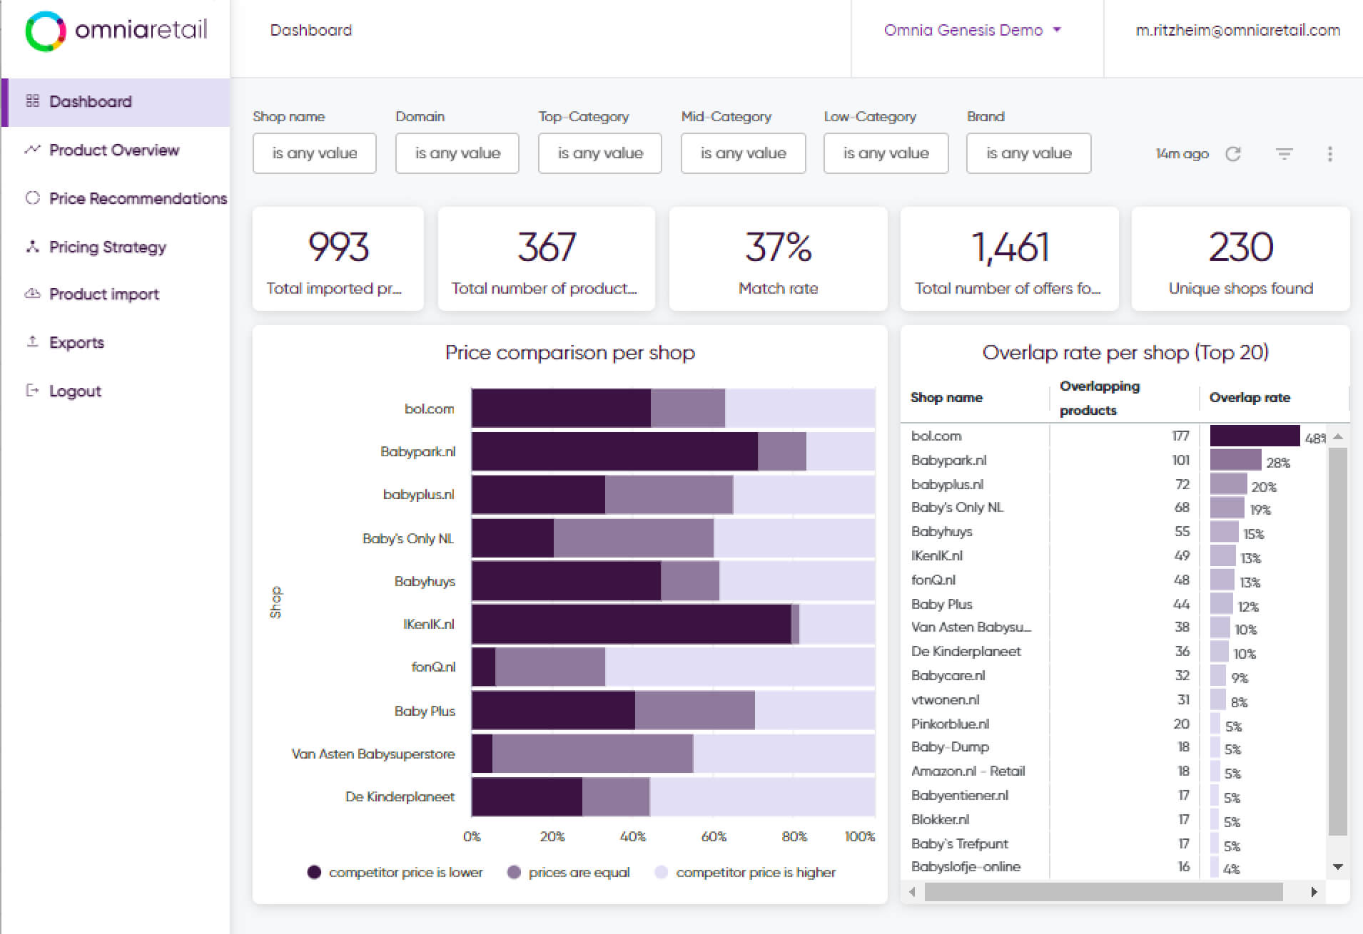Click the Dashboard grid icon in sidebar
The width and height of the screenshot is (1363, 934).
pyautogui.click(x=32, y=101)
